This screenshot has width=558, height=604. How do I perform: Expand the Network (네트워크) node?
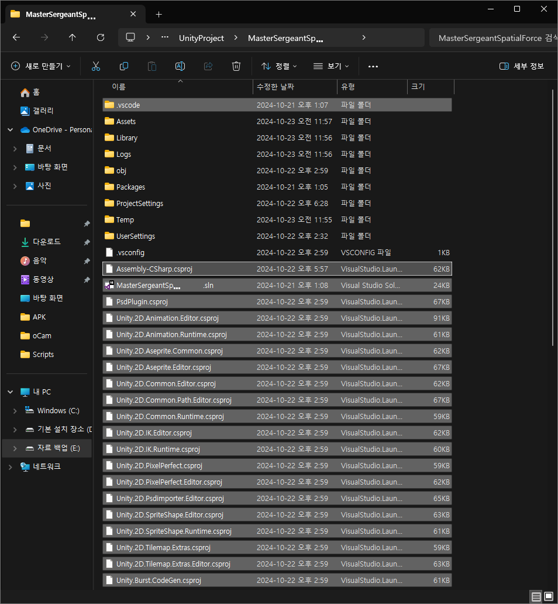coord(11,467)
